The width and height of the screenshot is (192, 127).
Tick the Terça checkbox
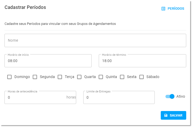tap(60, 77)
